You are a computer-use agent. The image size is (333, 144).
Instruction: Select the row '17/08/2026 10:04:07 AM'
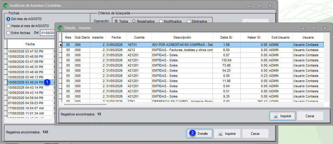pos(30,108)
